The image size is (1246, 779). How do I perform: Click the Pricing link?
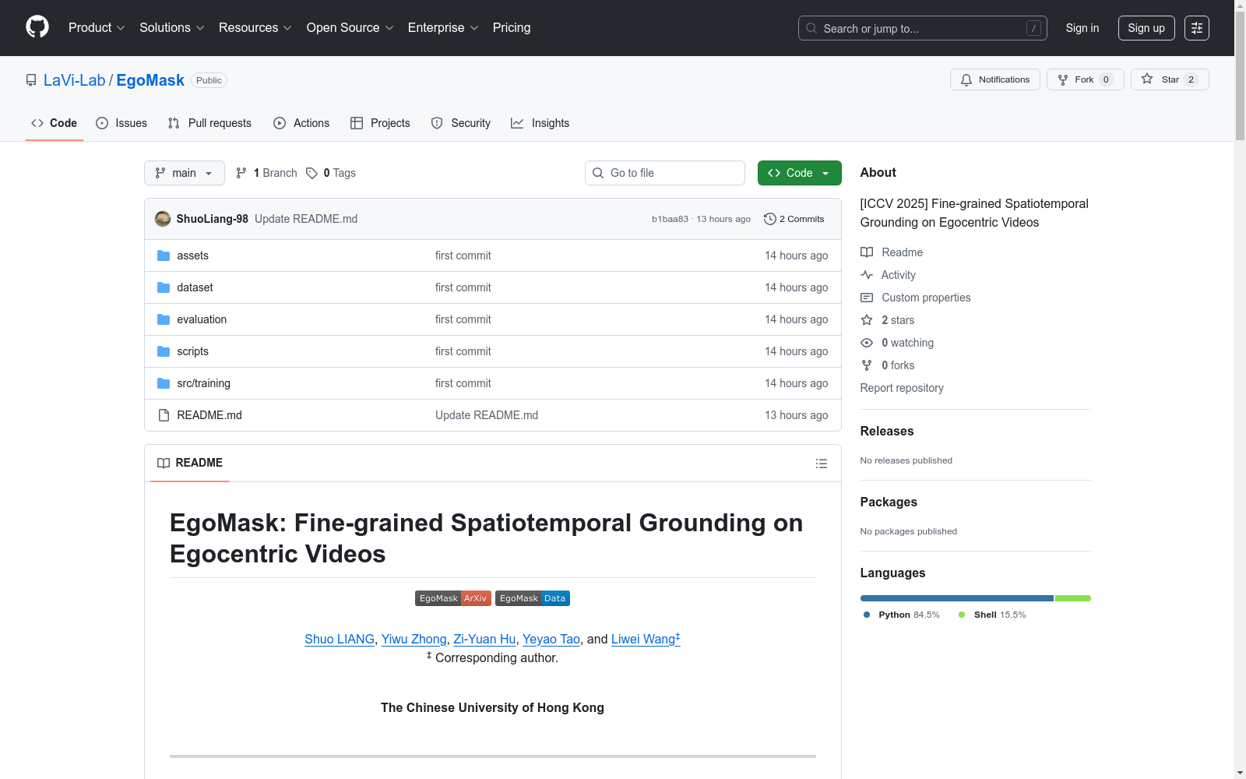(512, 28)
